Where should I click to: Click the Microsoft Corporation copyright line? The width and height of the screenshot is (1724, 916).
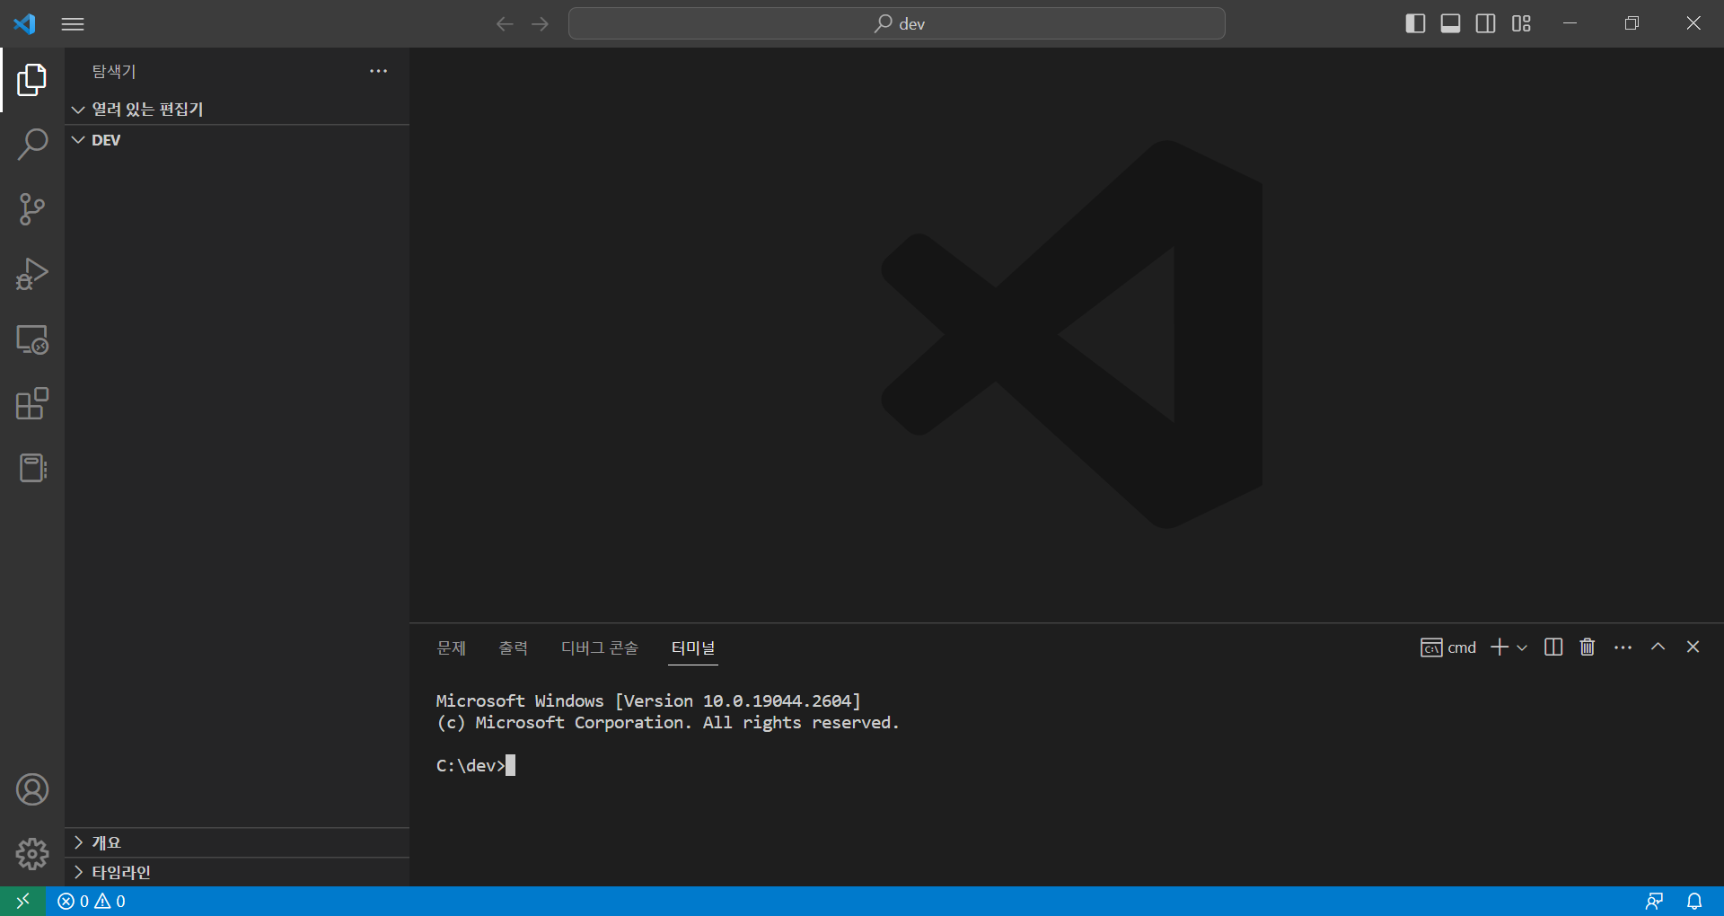pyautogui.click(x=667, y=722)
